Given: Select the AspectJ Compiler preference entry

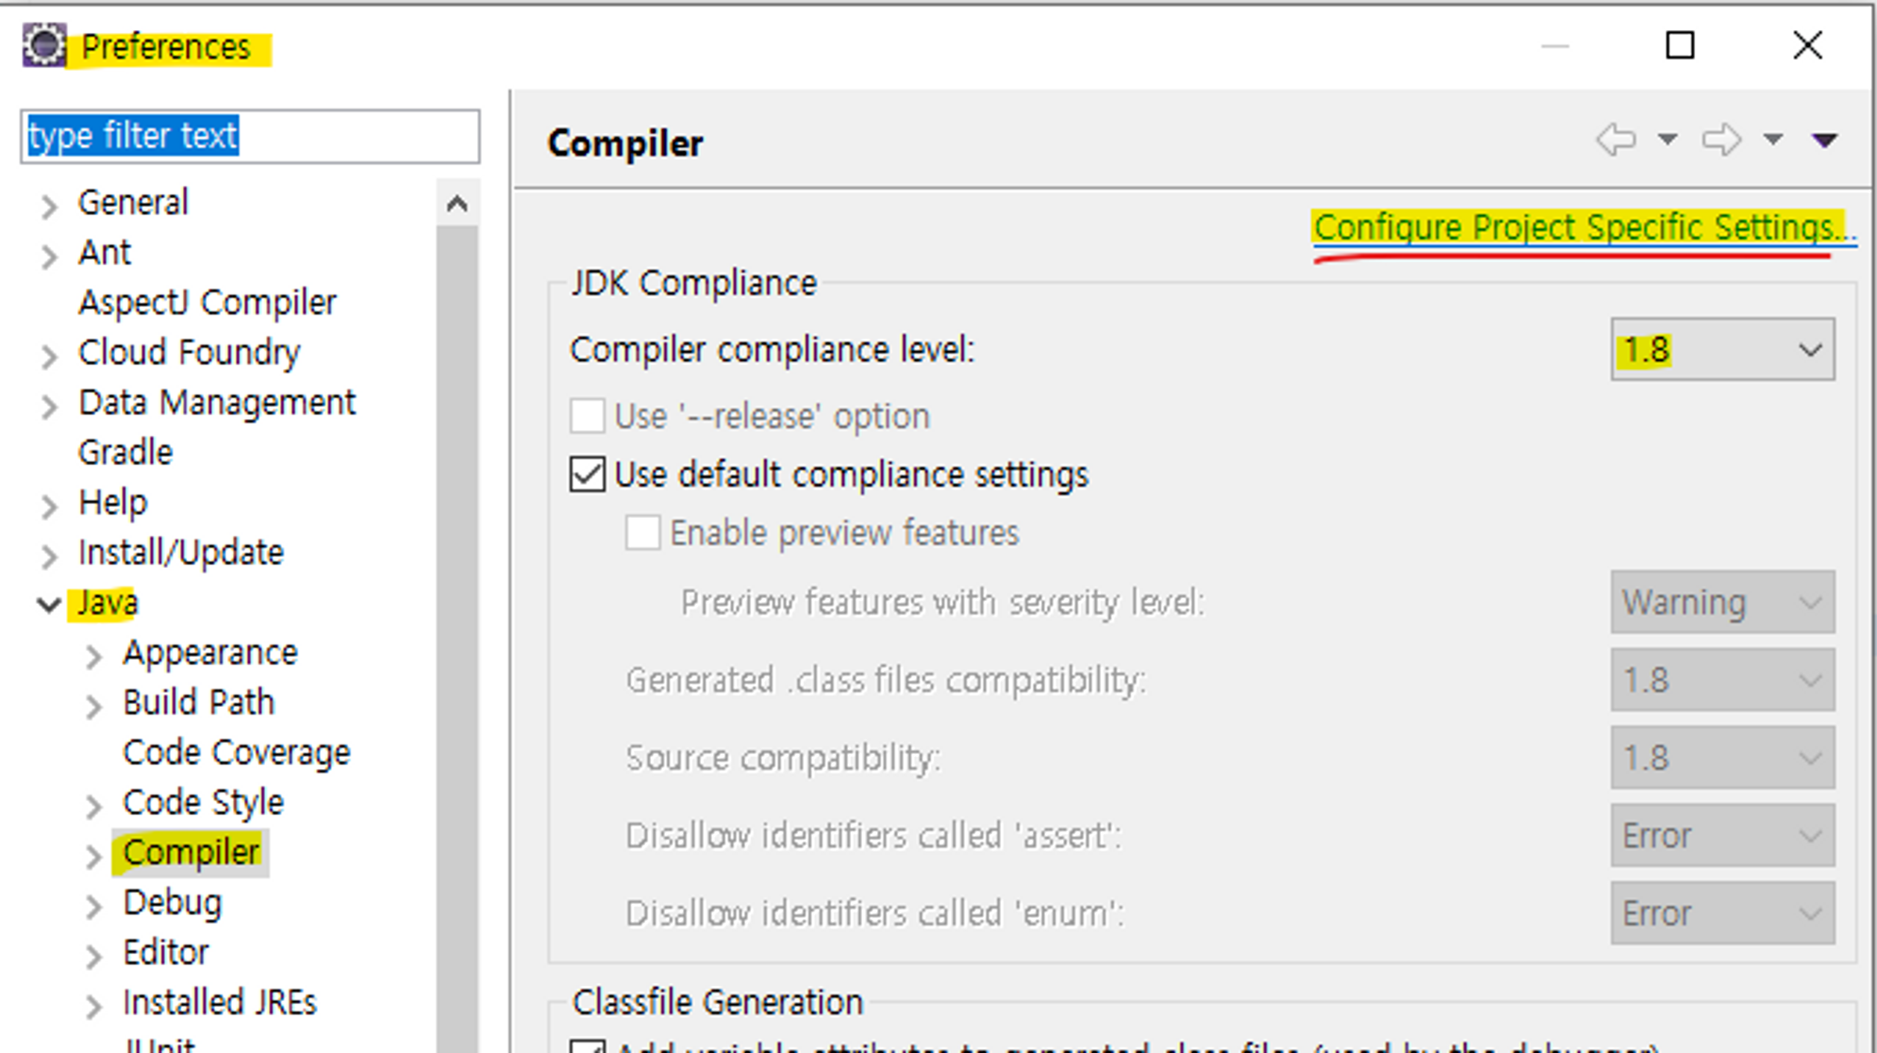Looking at the screenshot, I should coord(207,303).
